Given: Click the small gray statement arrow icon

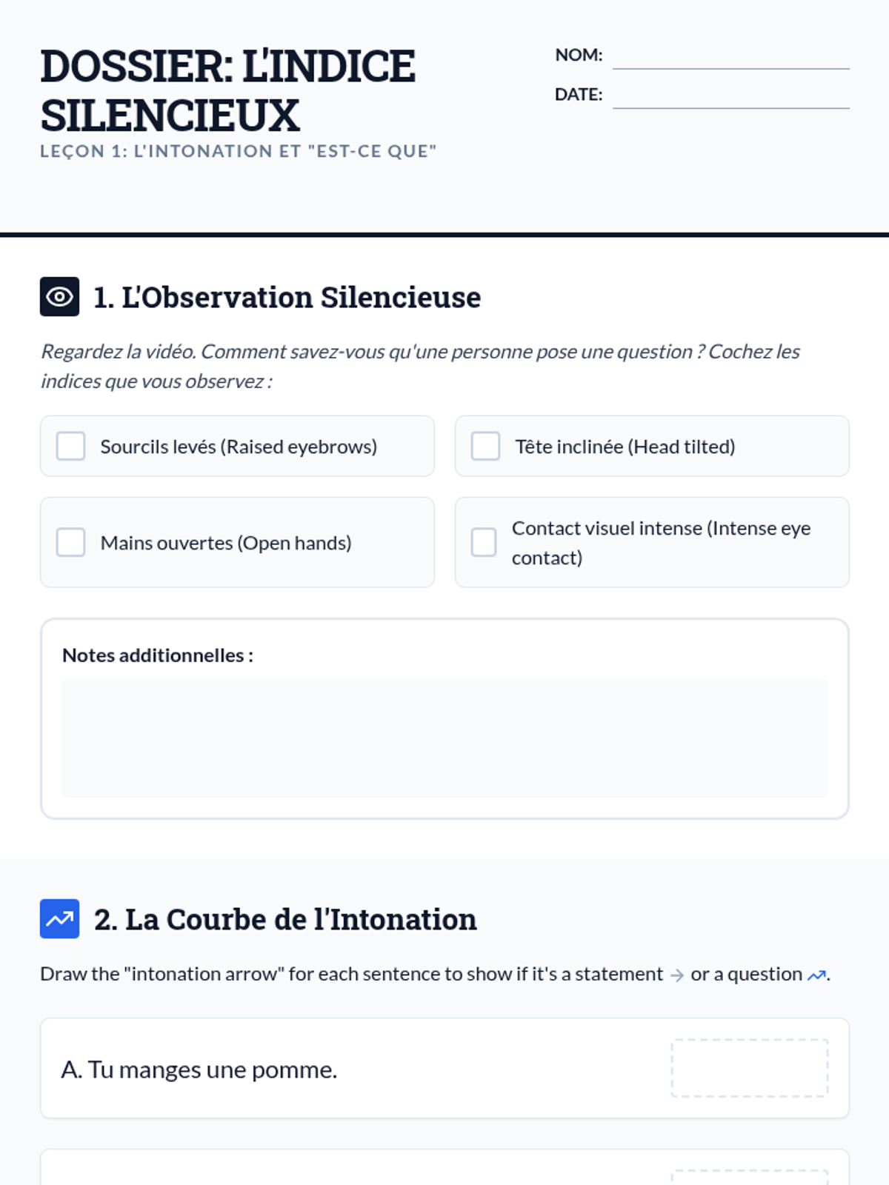Looking at the screenshot, I should [676, 975].
